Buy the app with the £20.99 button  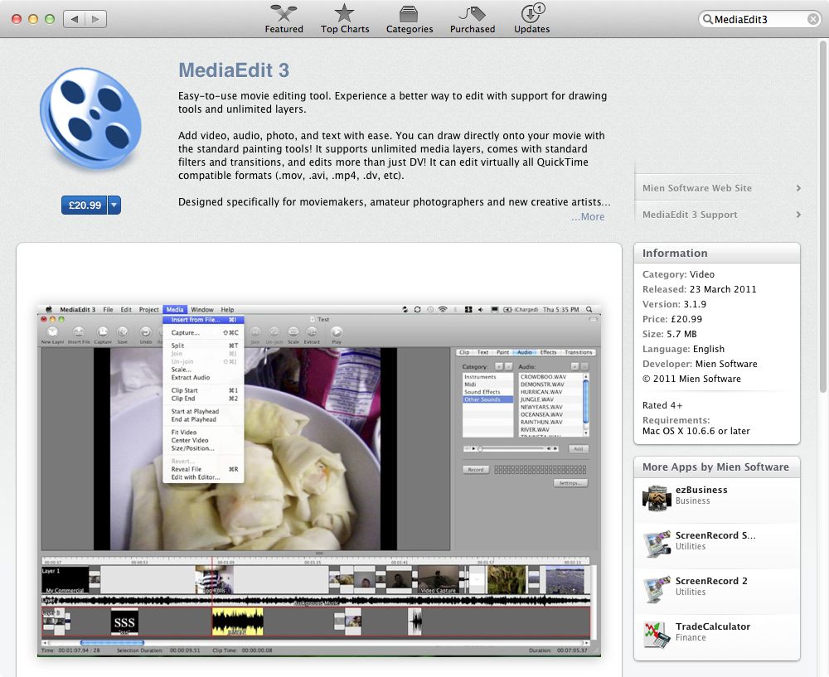[85, 205]
